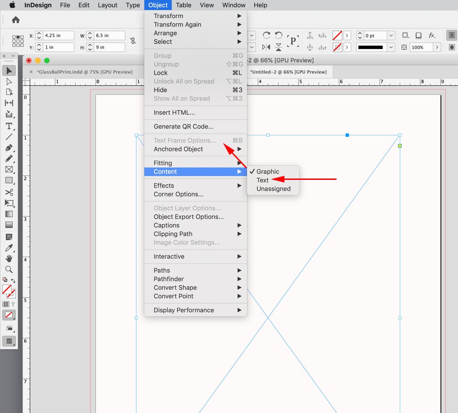Expand the fill color options arrow
458x413 pixels.
click(347, 35)
